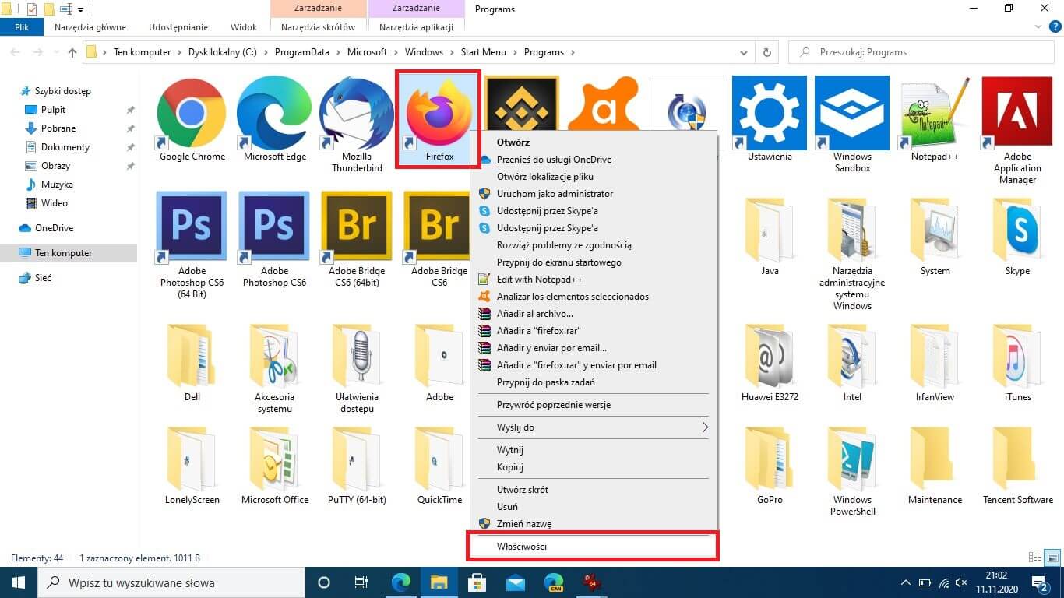Open the Udostępnianie ribbon tab
Image resolution: width=1064 pixels, height=598 pixels.
[x=178, y=27]
